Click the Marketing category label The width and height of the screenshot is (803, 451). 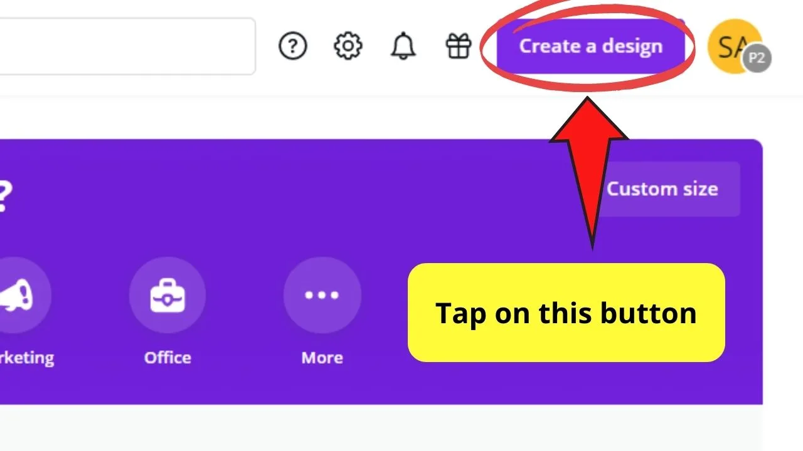tap(27, 358)
